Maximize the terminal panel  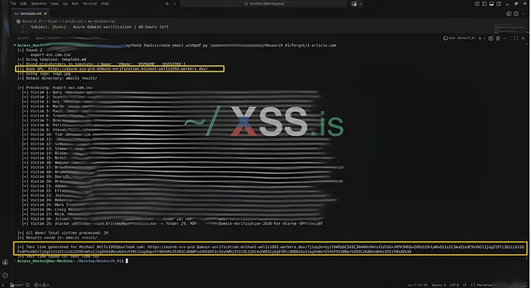click(x=516, y=38)
